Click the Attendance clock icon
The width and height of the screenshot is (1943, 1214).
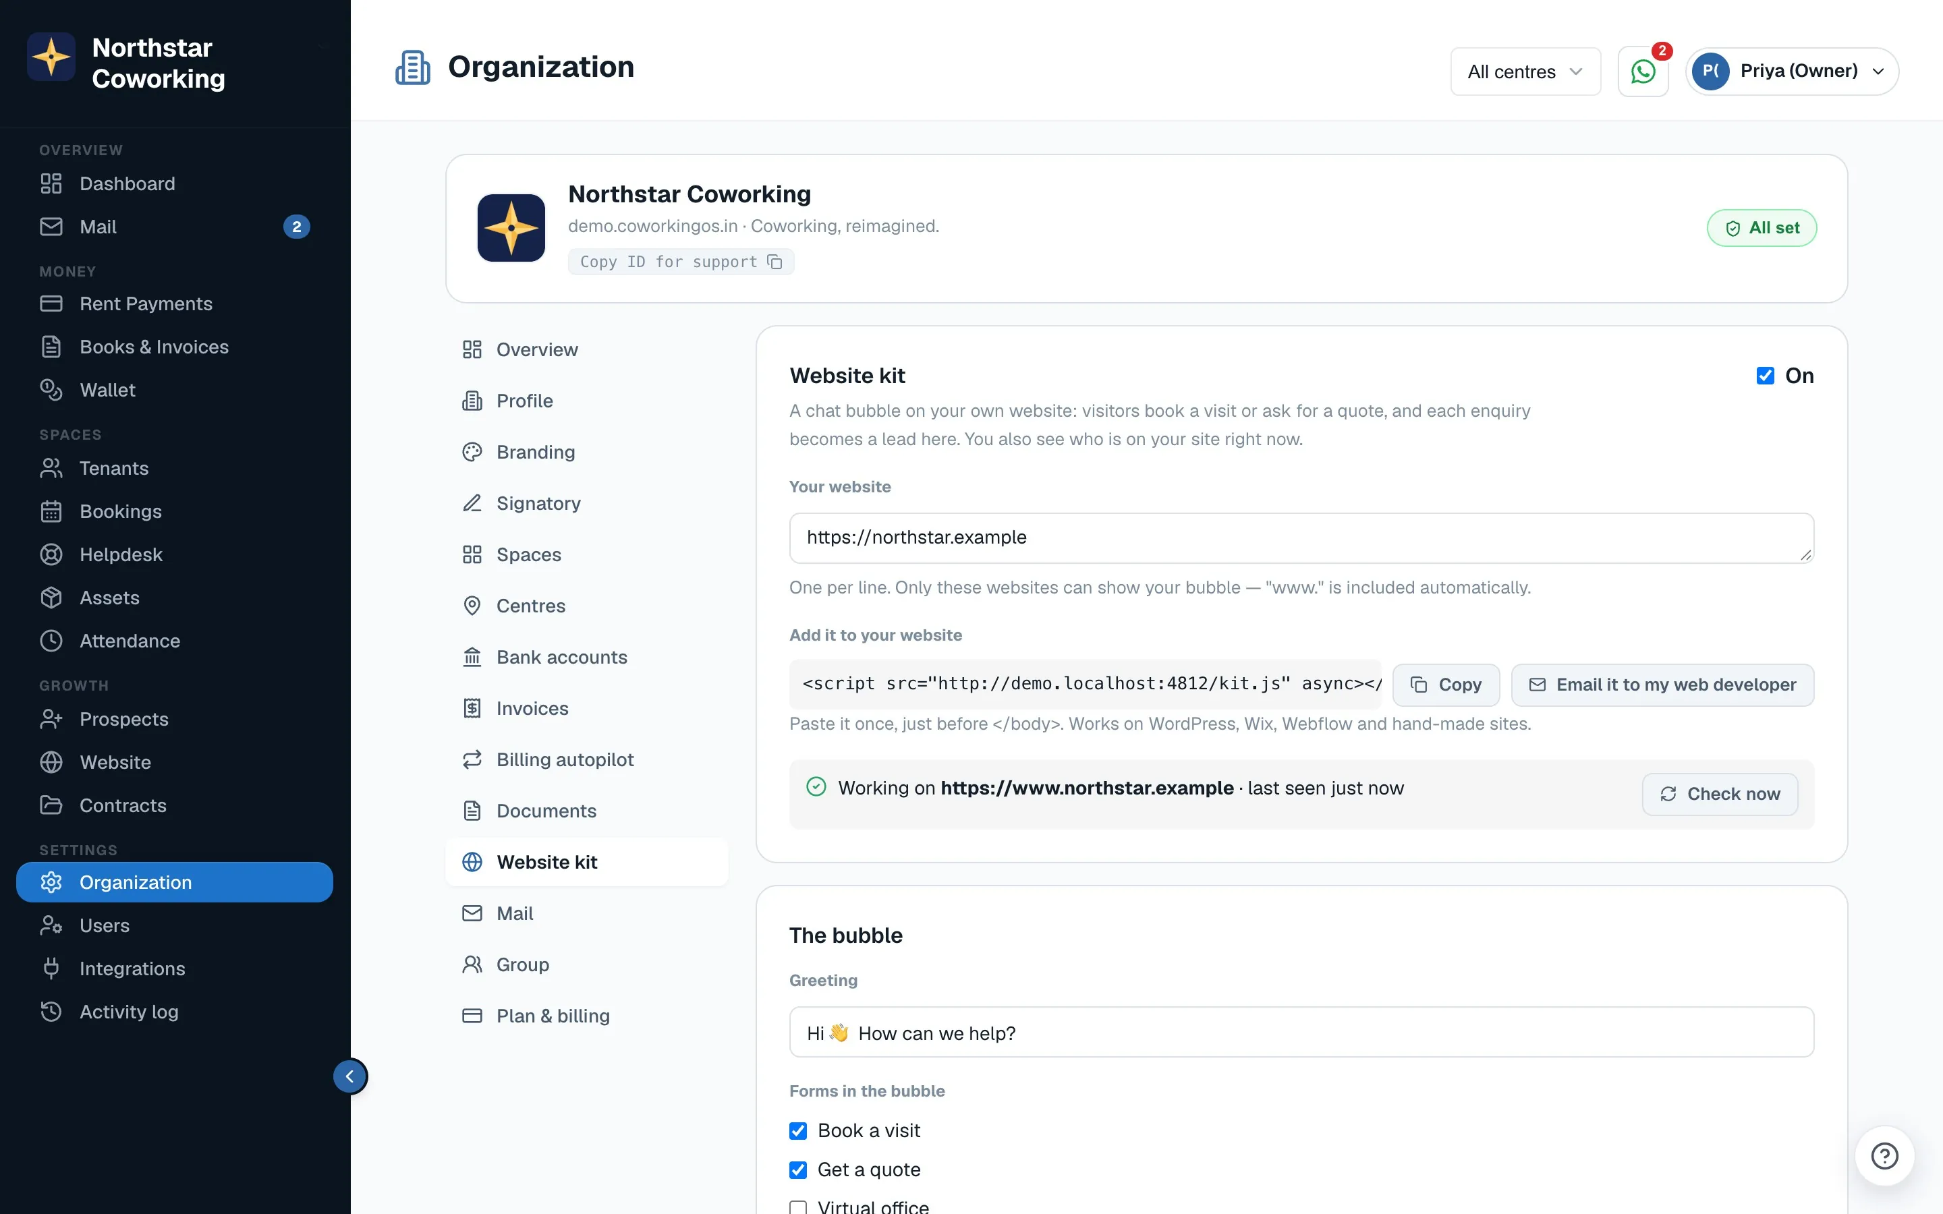[x=51, y=641]
